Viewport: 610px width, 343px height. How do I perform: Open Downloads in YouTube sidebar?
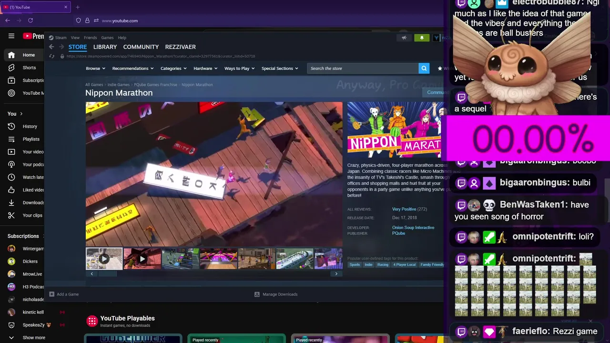coord(24,202)
